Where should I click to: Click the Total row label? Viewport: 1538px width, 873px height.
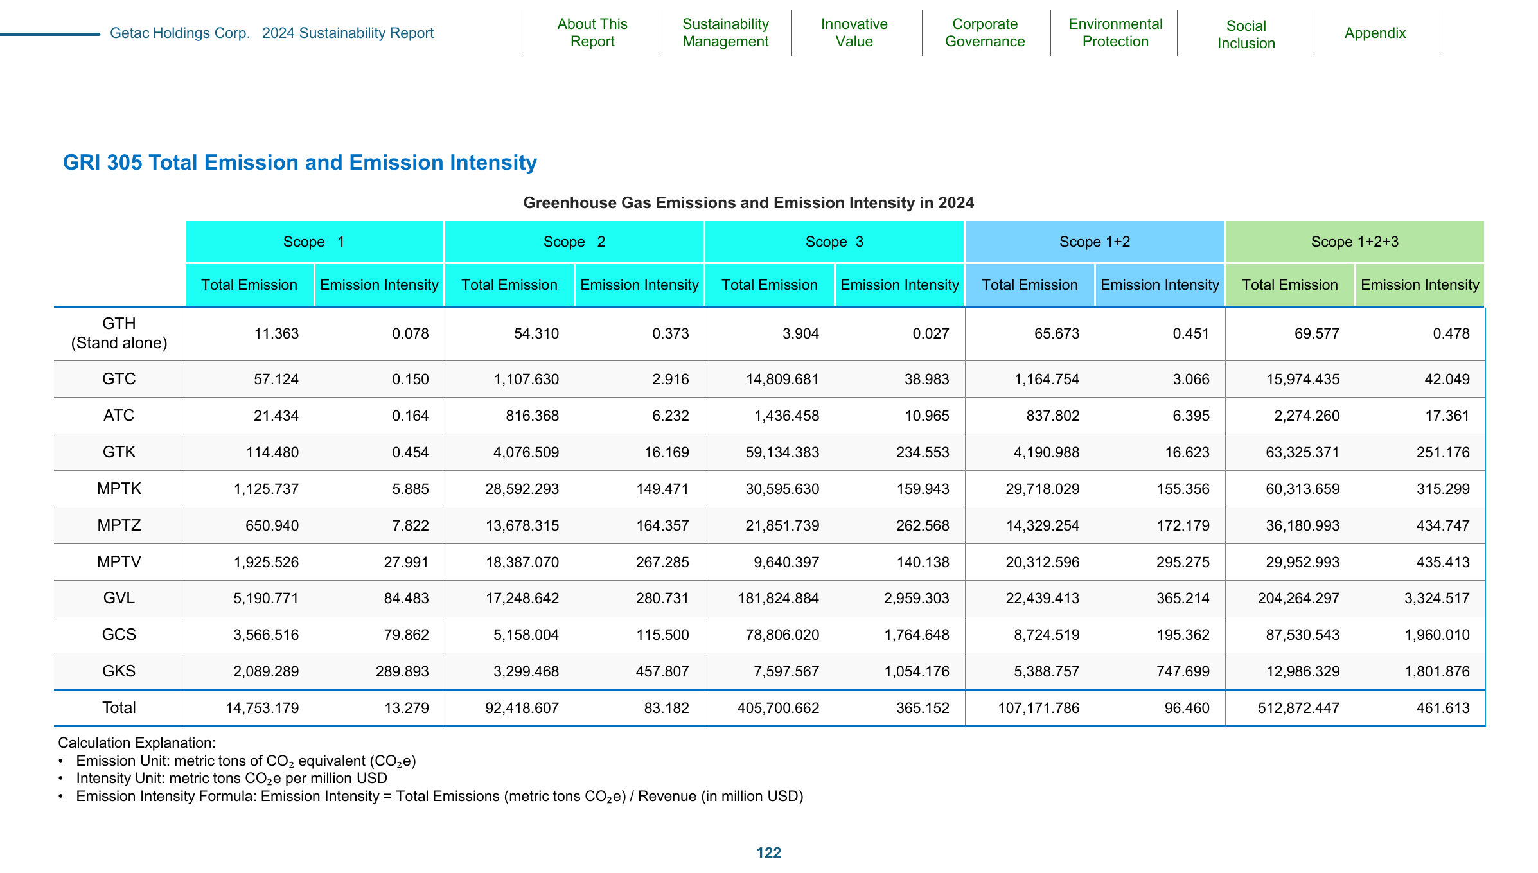pyautogui.click(x=119, y=708)
